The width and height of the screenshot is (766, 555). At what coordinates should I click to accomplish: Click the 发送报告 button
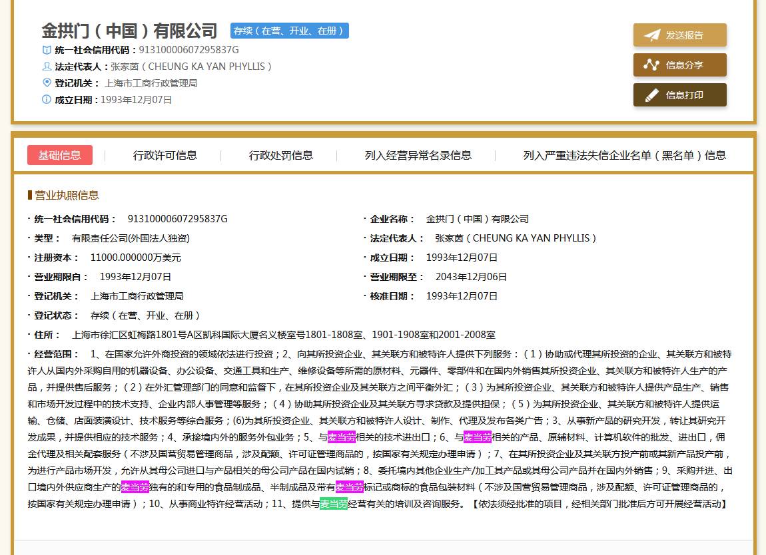679,36
